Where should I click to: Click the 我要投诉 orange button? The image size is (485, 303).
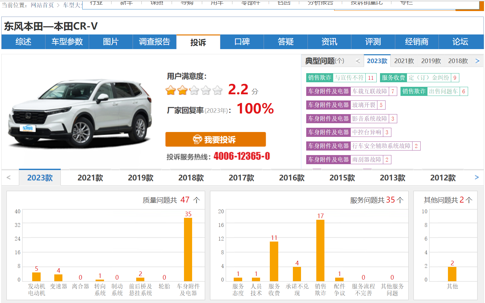pyautogui.click(x=216, y=139)
